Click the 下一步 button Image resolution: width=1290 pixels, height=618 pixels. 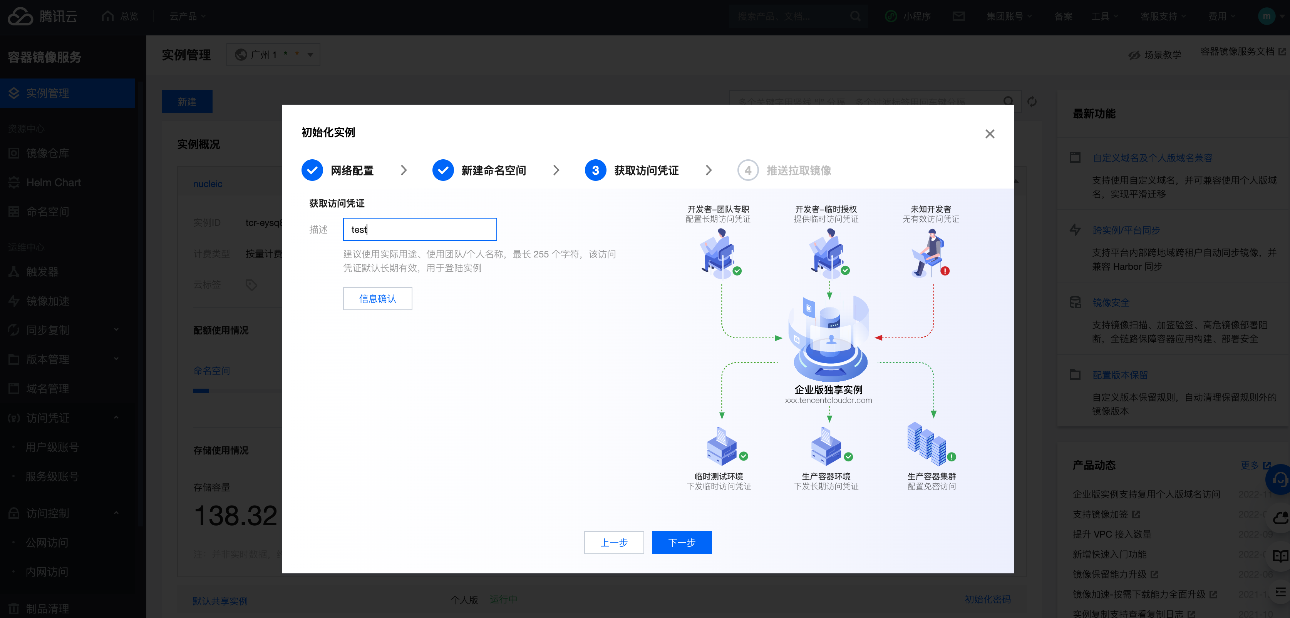point(681,543)
